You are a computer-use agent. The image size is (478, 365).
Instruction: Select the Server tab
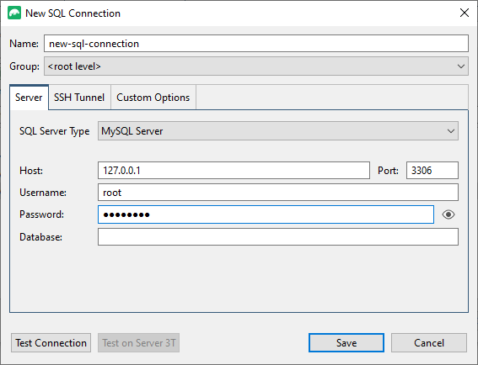tap(29, 98)
